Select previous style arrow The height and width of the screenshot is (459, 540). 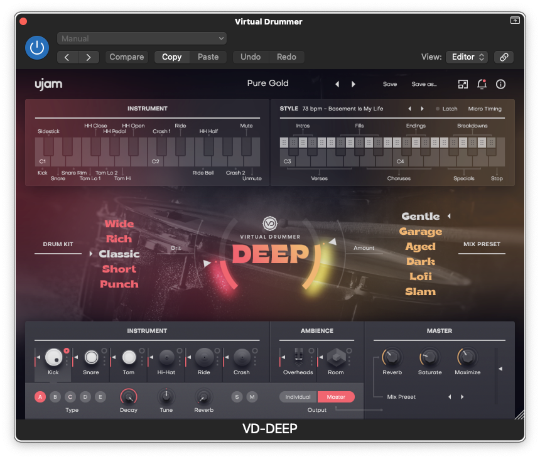coord(409,109)
